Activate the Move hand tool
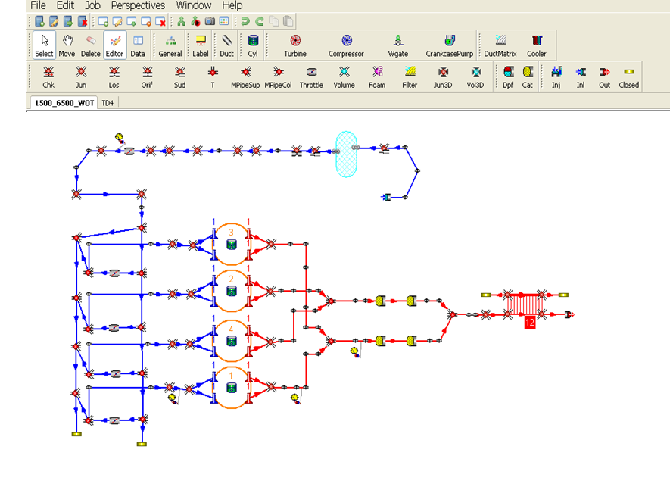 click(67, 45)
